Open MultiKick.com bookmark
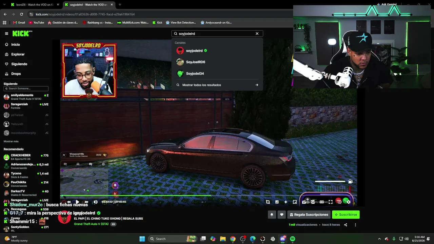The width and height of the screenshot is (434, 244). click(x=133, y=23)
